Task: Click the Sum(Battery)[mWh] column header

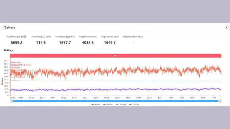Action: click(65, 36)
